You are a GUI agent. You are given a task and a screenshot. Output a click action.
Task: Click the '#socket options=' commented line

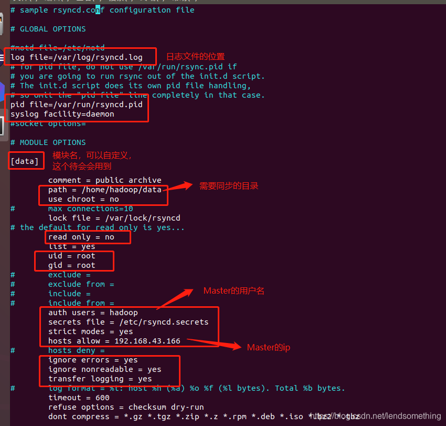[x=48, y=123]
